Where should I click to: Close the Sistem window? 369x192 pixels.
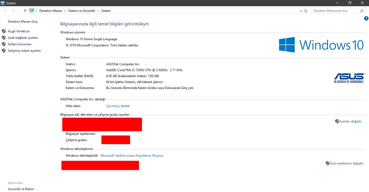[x=362, y=3]
